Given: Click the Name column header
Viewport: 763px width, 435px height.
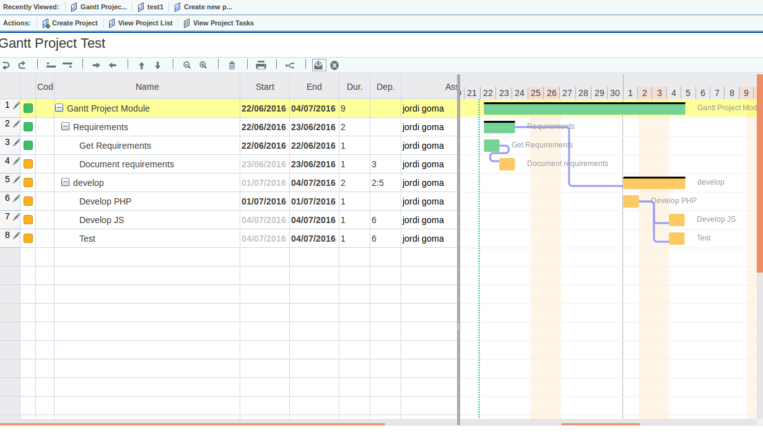Looking at the screenshot, I should point(147,87).
